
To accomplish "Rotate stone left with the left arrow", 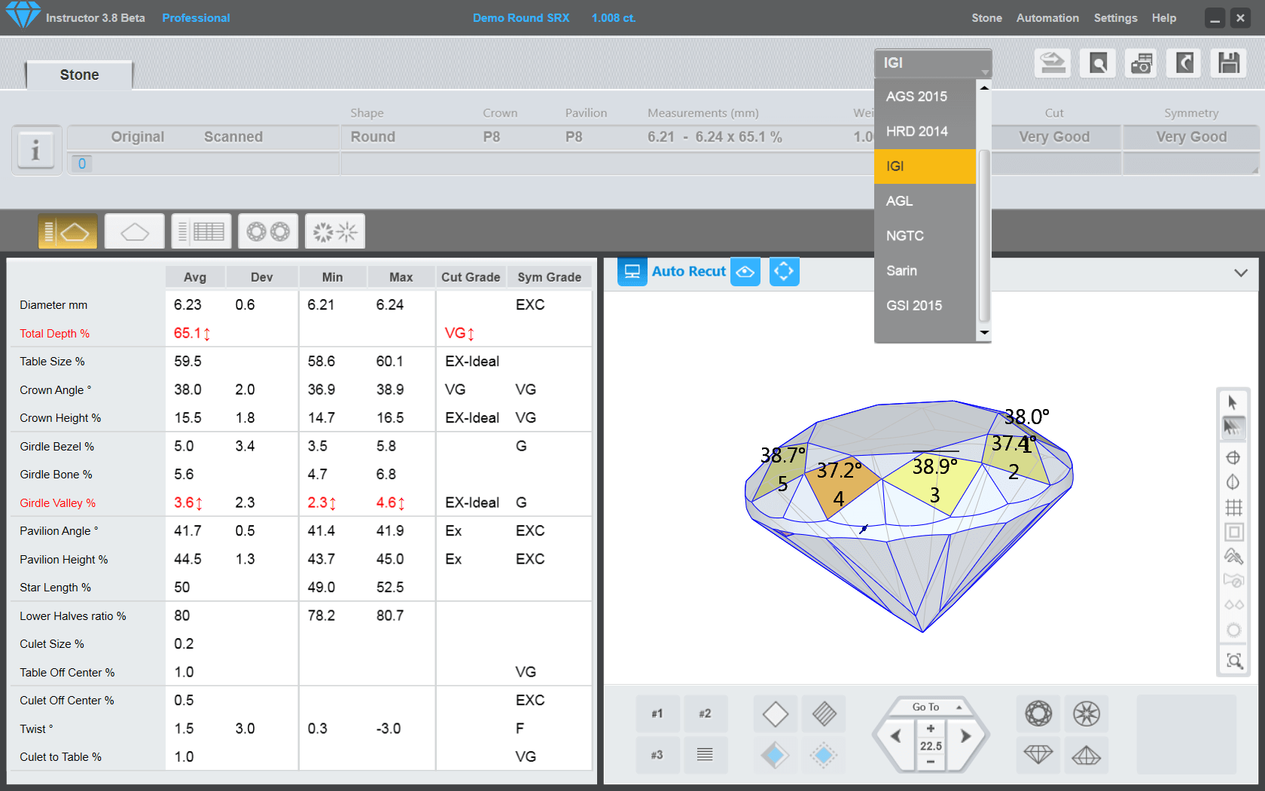I will pyautogui.click(x=895, y=736).
